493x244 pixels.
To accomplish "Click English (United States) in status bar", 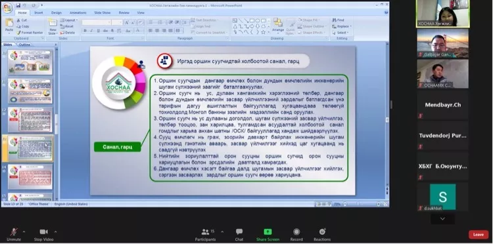I will [x=71, y=204].
